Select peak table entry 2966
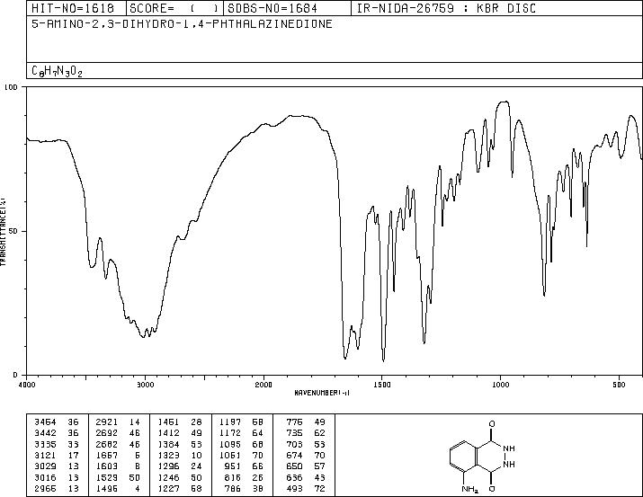The width and height of the screenshot is (643, 497). 45,489
